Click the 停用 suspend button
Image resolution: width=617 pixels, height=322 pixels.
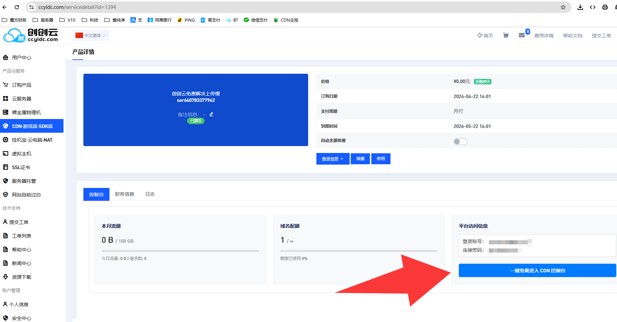pyautogui.click(x=381, y=159)
